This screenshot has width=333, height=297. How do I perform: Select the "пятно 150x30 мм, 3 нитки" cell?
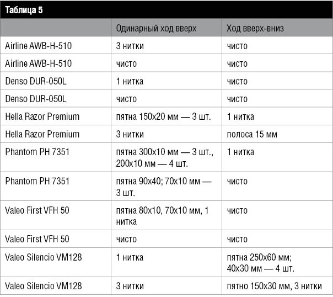pyautogui.click(x=275, y=286)
